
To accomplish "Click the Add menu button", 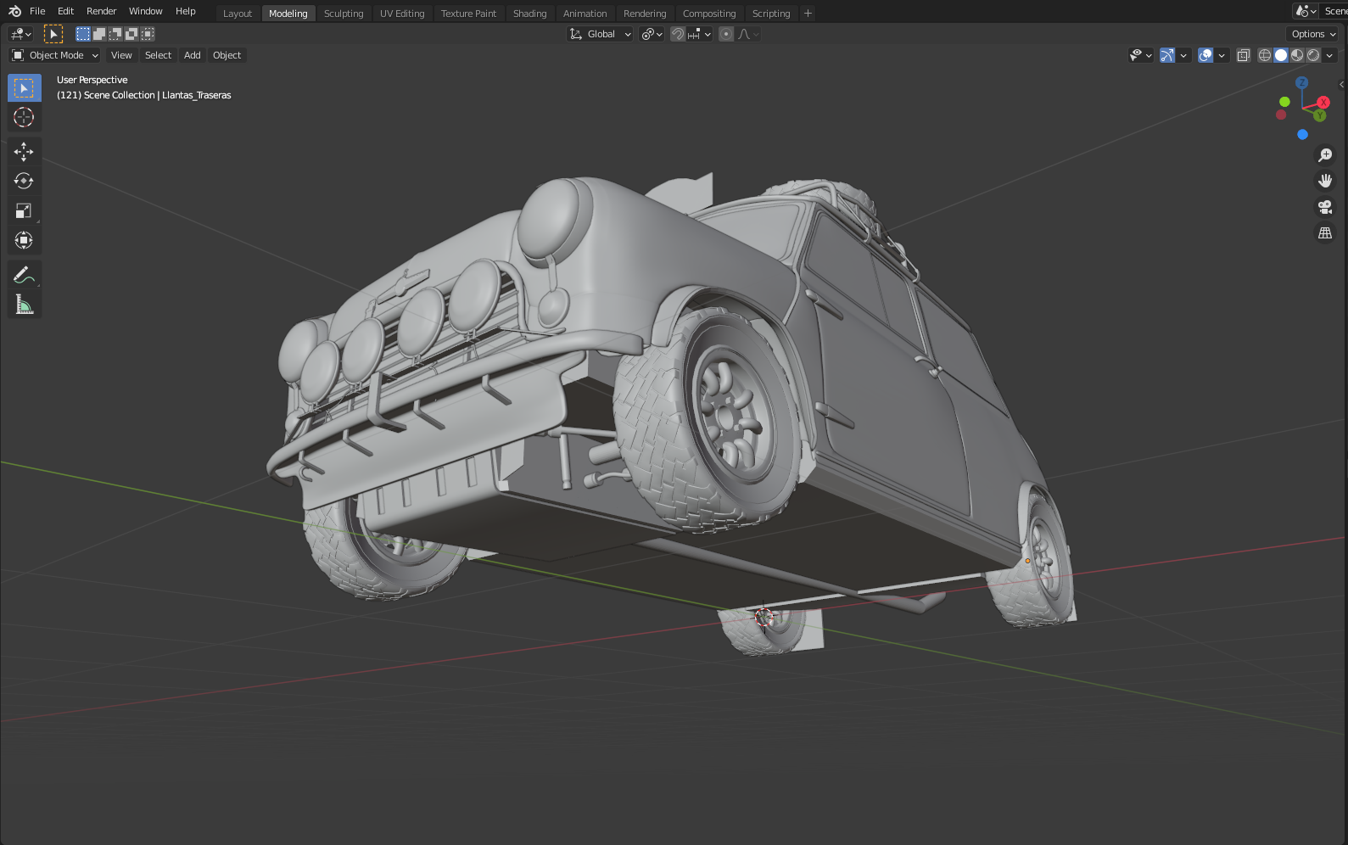I will (193, 55).
